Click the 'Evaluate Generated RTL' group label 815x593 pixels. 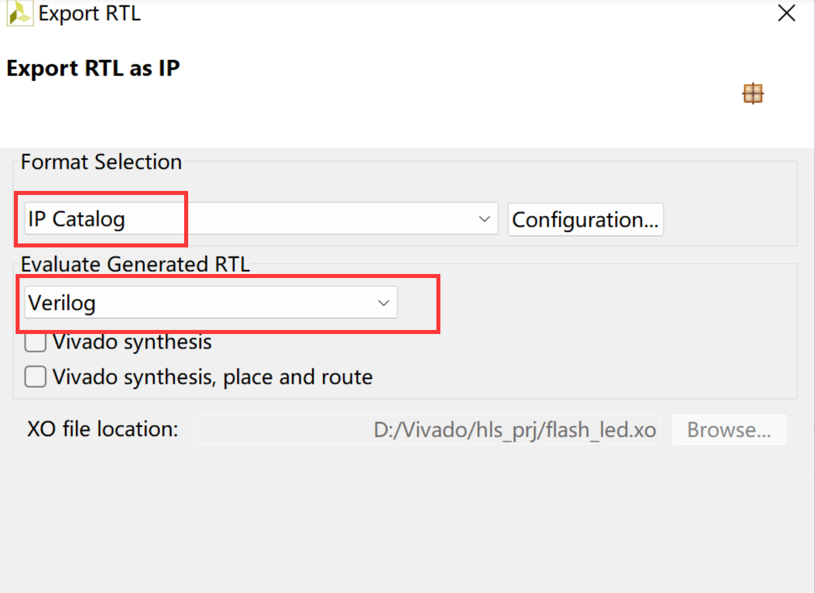pos(135,264)
